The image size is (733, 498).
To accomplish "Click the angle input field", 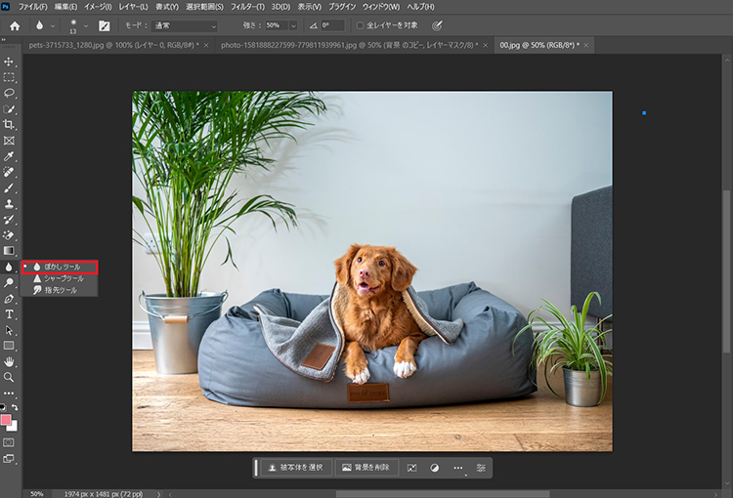I will tap(332, 25).
